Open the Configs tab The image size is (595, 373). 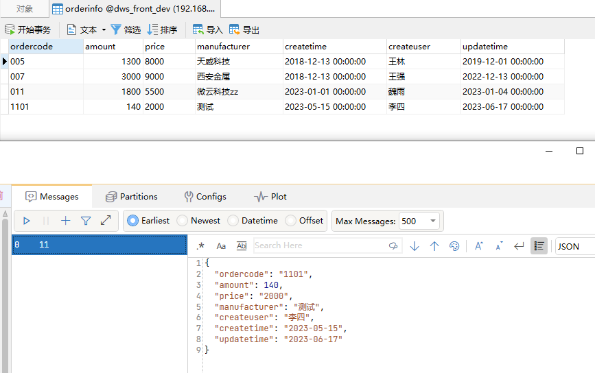pos(205,197)
